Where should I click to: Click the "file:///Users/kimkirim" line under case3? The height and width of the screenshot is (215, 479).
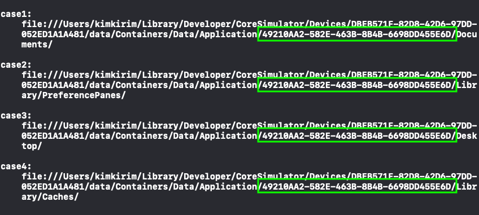click(x=249, y=126)
